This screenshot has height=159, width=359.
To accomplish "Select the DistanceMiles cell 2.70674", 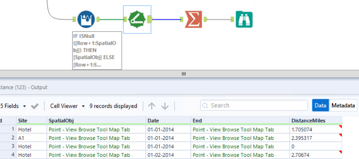I will [316, 155].
